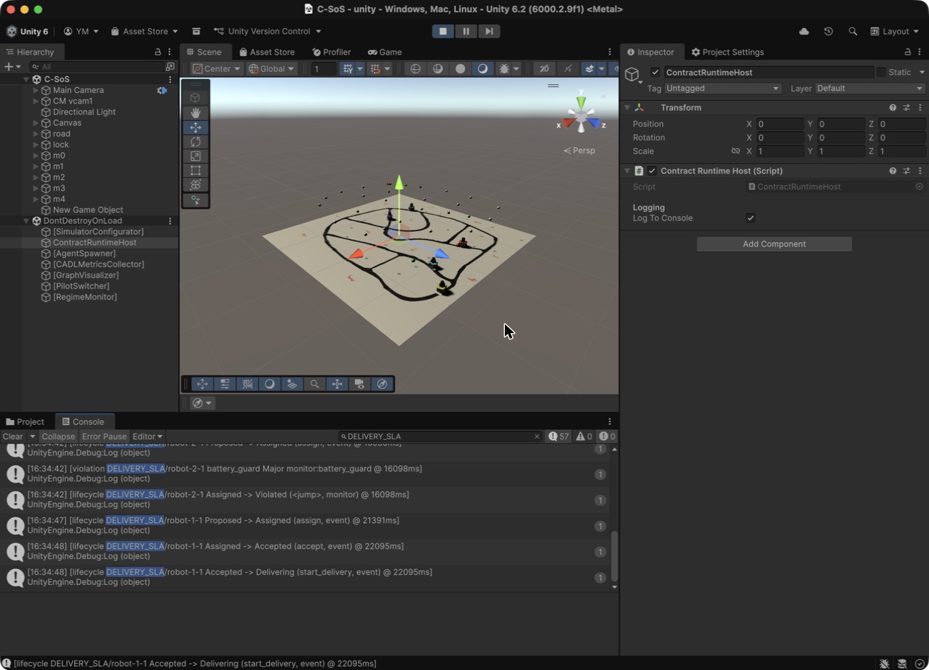Click the console vertical scrollbar
The height and width of the screenshot is (670, 929).
point(615,556)
